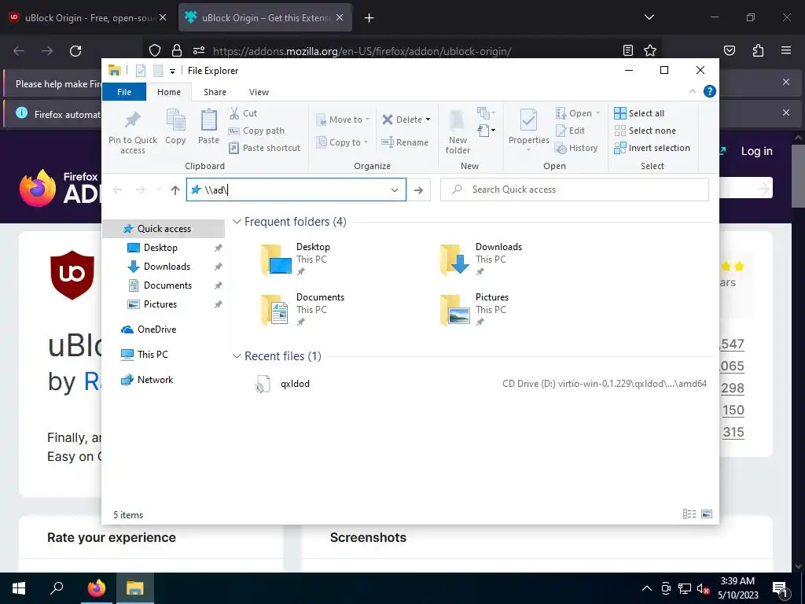Open Firefox application hamburger menu

786,50
